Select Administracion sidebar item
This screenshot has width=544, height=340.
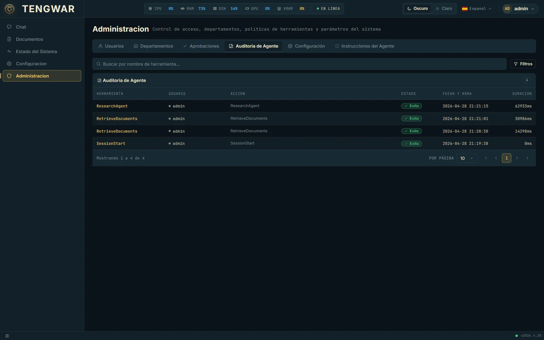point(42,76)
